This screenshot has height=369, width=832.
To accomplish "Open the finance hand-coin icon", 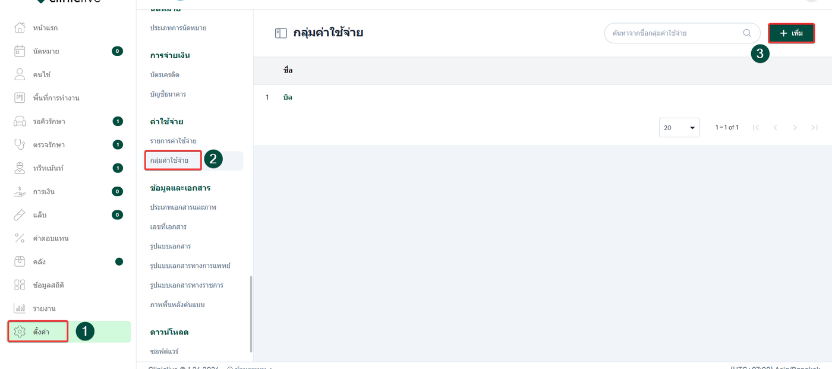I will tap(20, 191).
